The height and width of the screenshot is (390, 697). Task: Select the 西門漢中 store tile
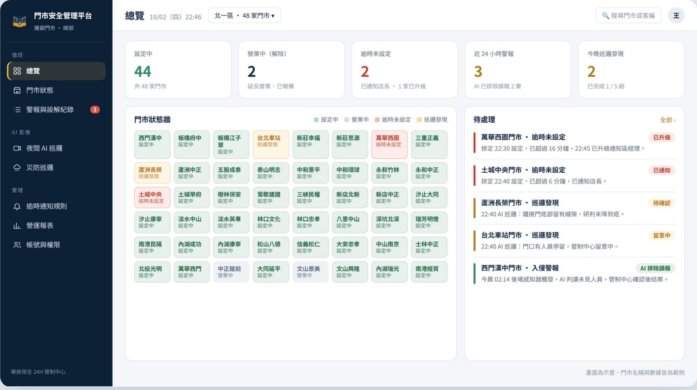point(152,144)
